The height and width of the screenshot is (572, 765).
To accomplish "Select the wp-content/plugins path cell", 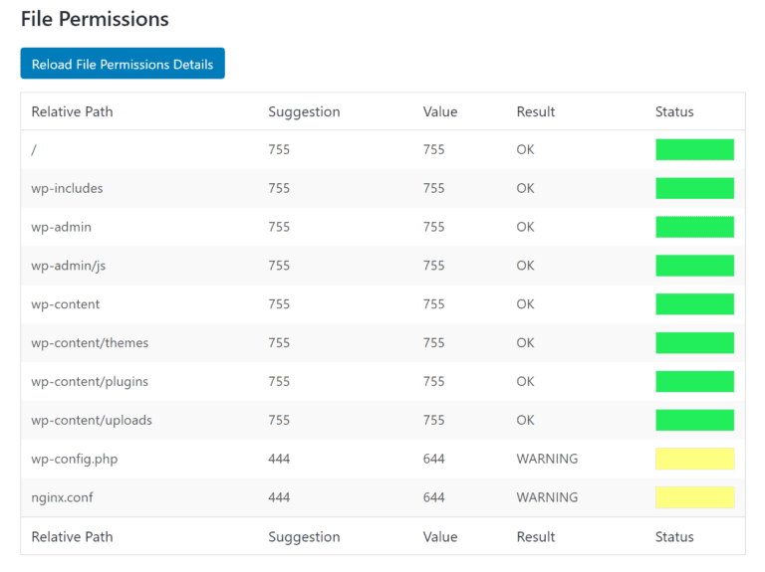I will 90,381.
